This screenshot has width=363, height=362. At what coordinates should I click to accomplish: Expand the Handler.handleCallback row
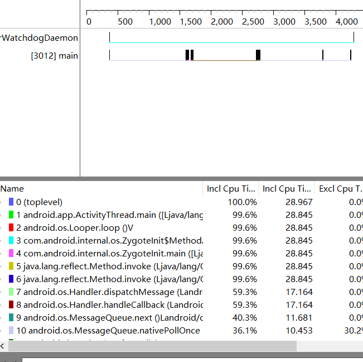click(x=1, y=305)
